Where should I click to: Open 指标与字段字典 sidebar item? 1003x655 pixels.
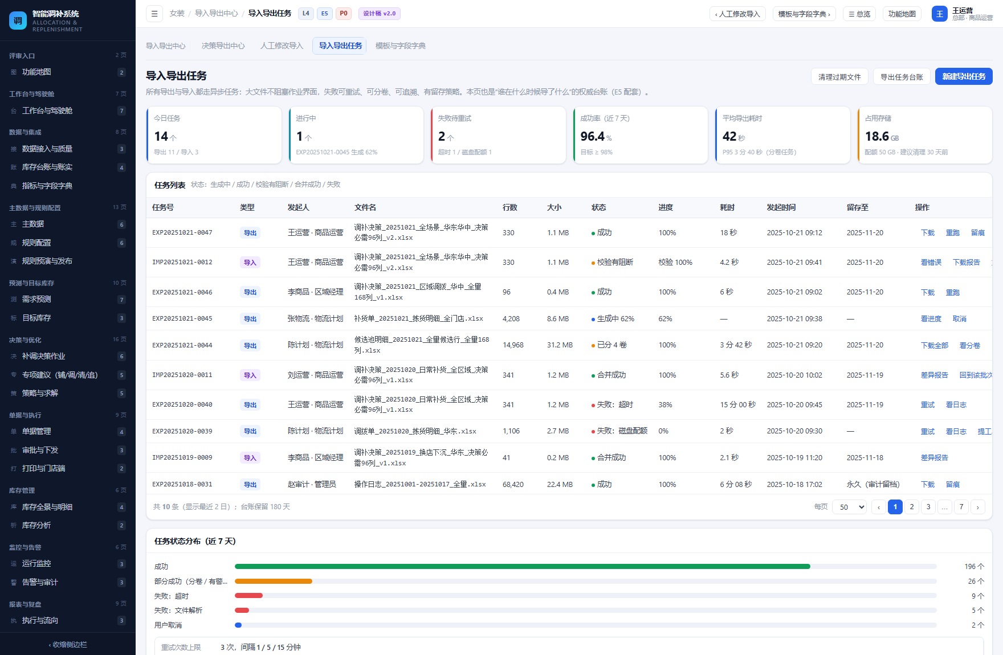(x=68, y=186)
